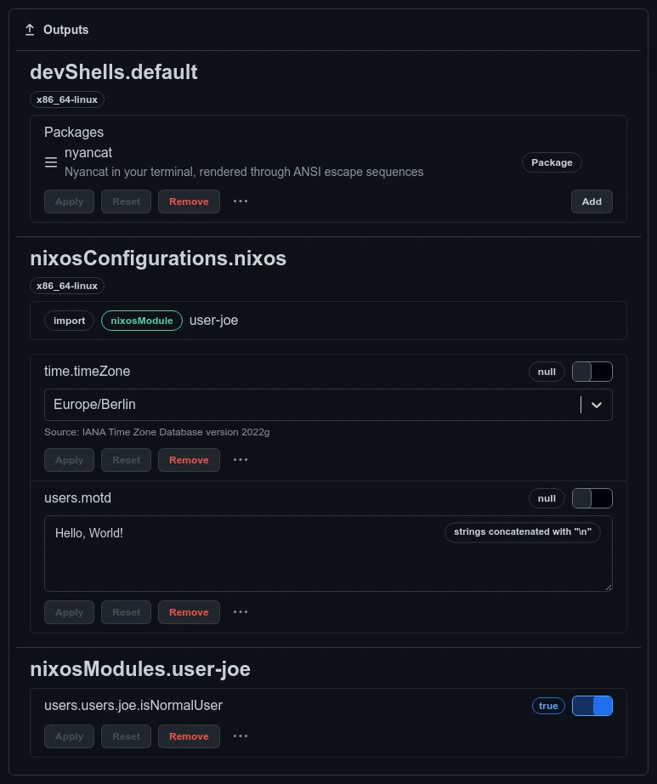Open the overflow menu beneath the nyancat package

(x=241, y=202)
